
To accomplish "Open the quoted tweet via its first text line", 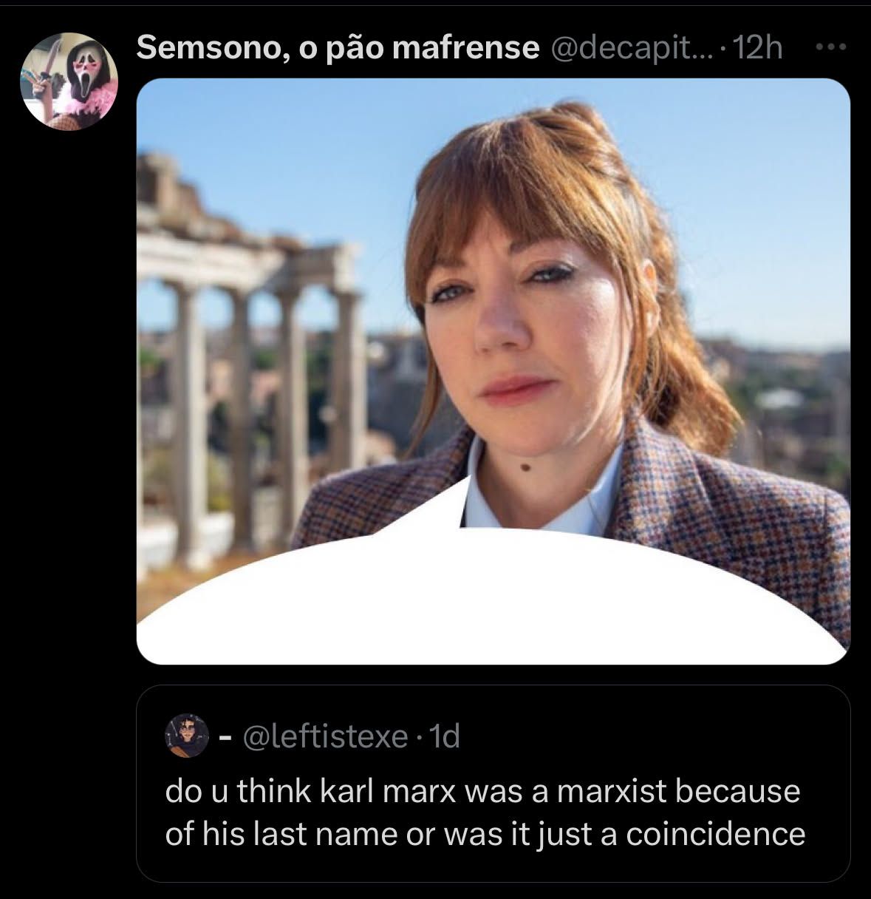I will point(482,791).
